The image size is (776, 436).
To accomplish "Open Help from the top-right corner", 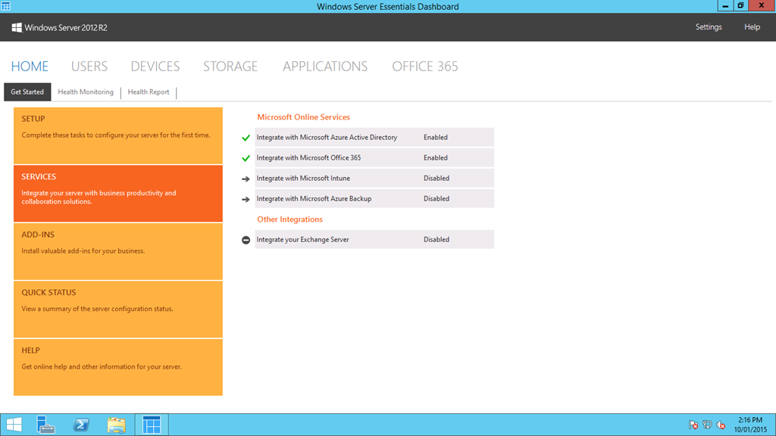I will click(752, 26).
